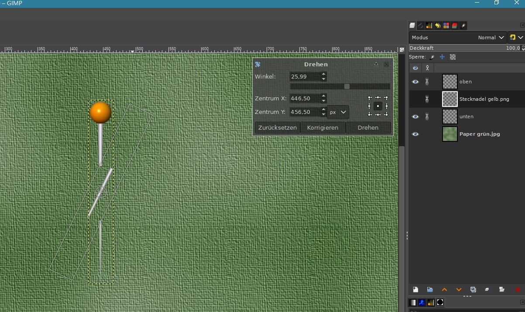This screenshot has height=312, width=525.
Task: Hide the 'oben' layer via its eye icon
Action: (415, 82)
